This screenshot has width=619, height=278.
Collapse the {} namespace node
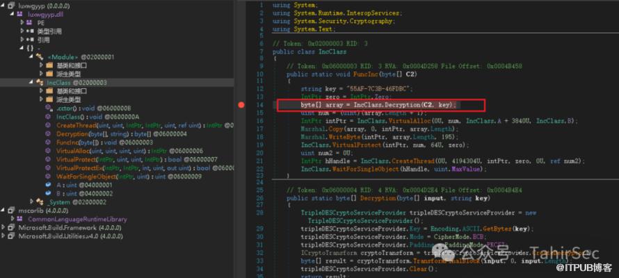(22, 49)
